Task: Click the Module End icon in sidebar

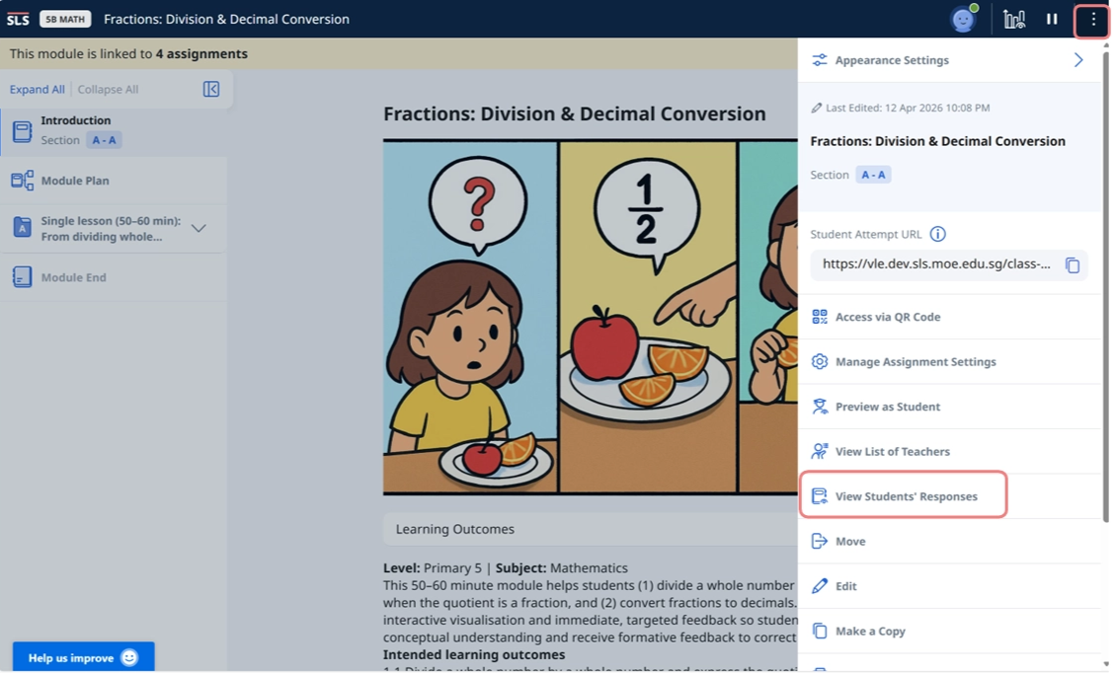Action: point(22,276)
